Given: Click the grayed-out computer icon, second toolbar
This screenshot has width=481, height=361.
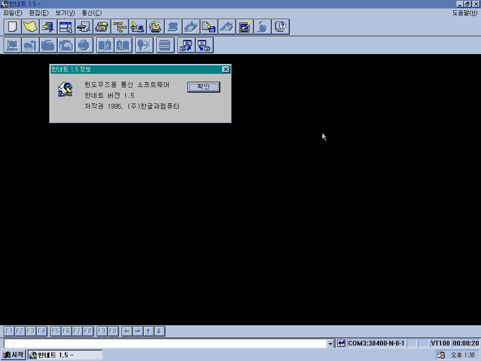Looking at the screenshot, I should click(13, 45).
